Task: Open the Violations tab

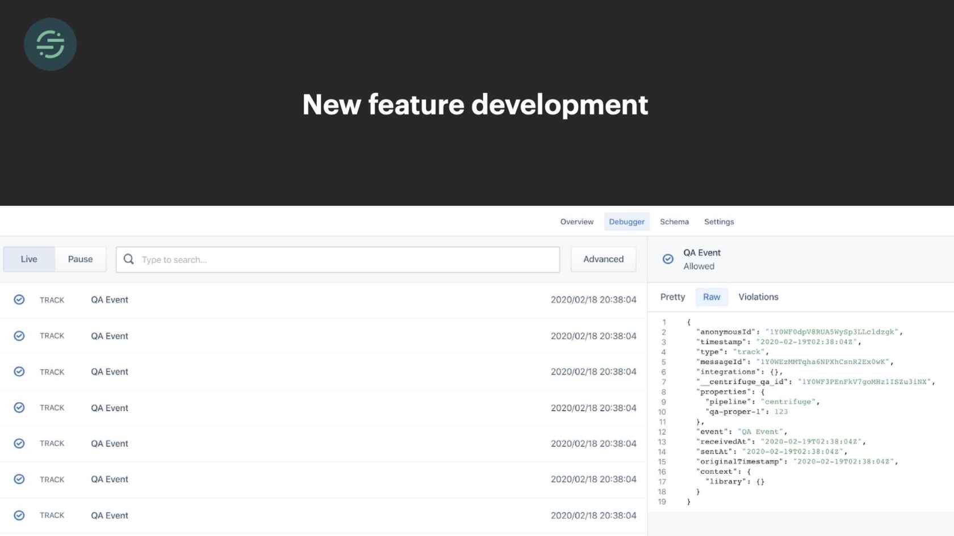Action: [758, 297]
